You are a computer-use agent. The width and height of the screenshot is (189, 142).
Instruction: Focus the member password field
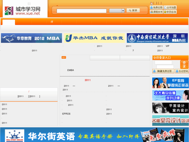(165, 67)
